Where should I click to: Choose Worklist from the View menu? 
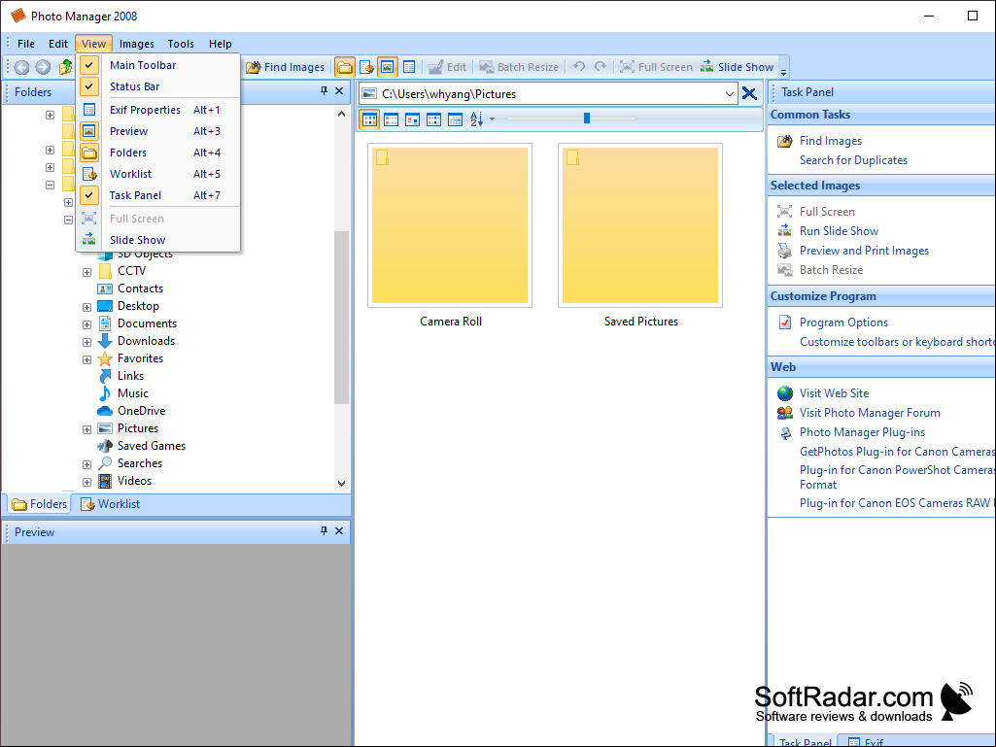pos(157,174)
